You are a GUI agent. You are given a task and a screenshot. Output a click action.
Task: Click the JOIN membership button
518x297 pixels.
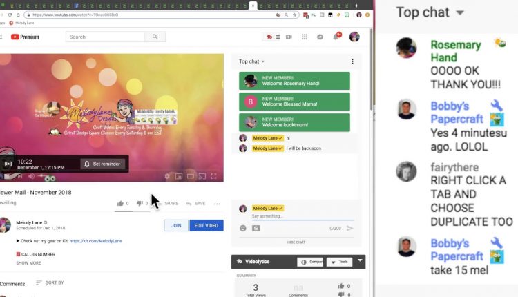[175, 225]
